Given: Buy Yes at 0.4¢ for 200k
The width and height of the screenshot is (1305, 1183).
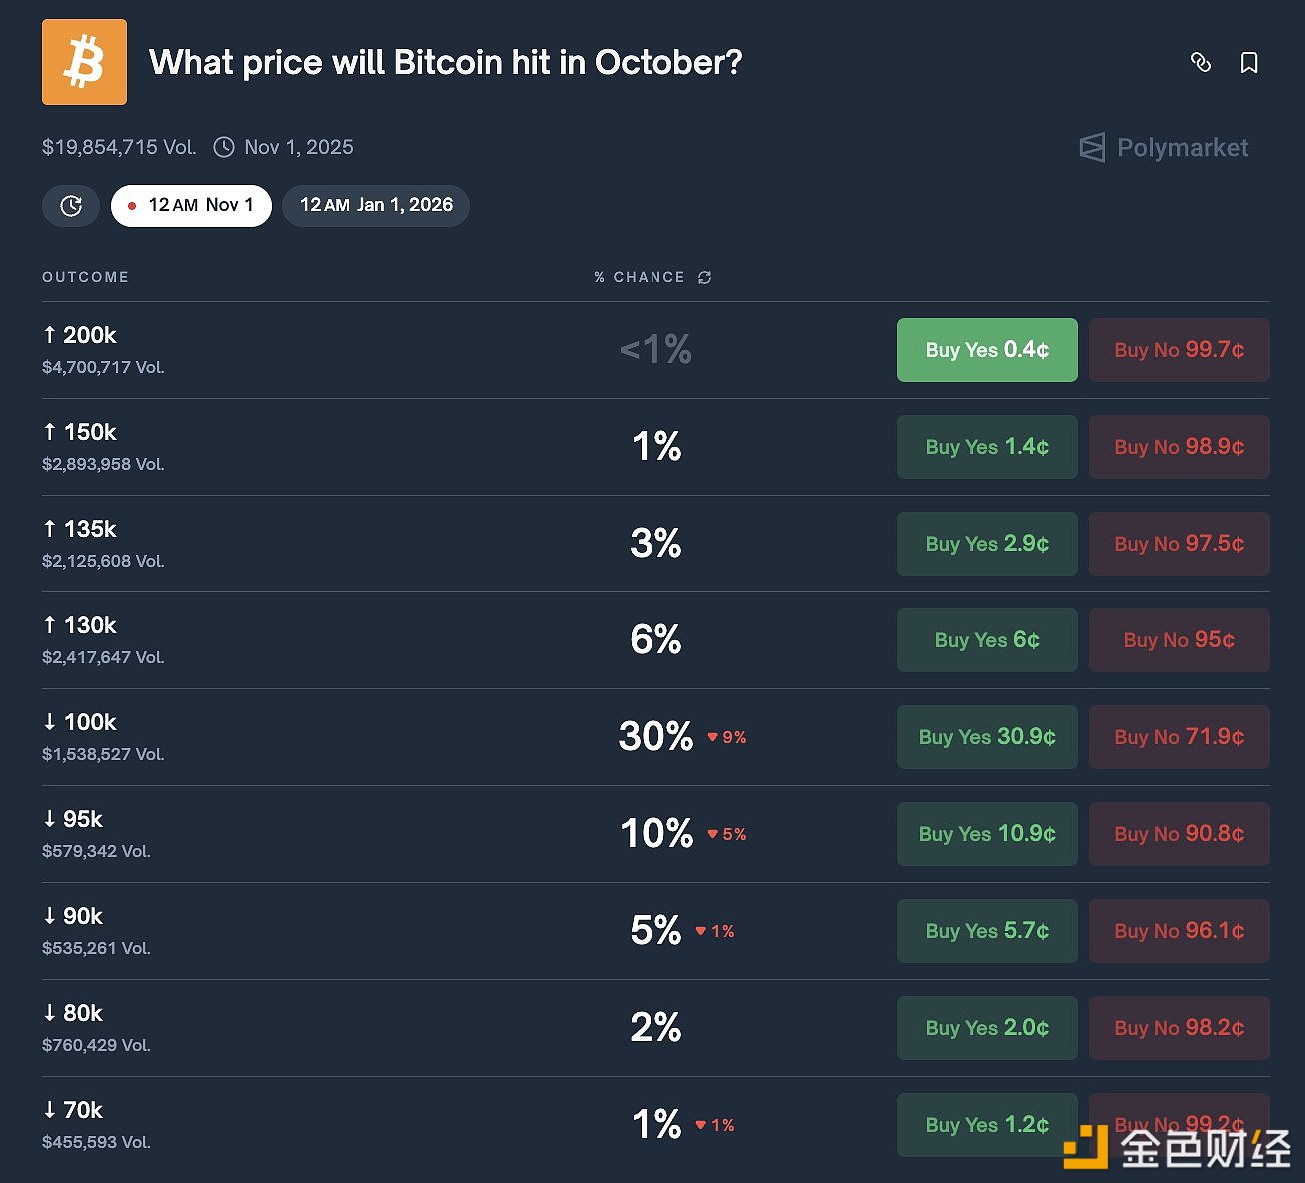Looking at the screenshot, I should click(987, 350).
